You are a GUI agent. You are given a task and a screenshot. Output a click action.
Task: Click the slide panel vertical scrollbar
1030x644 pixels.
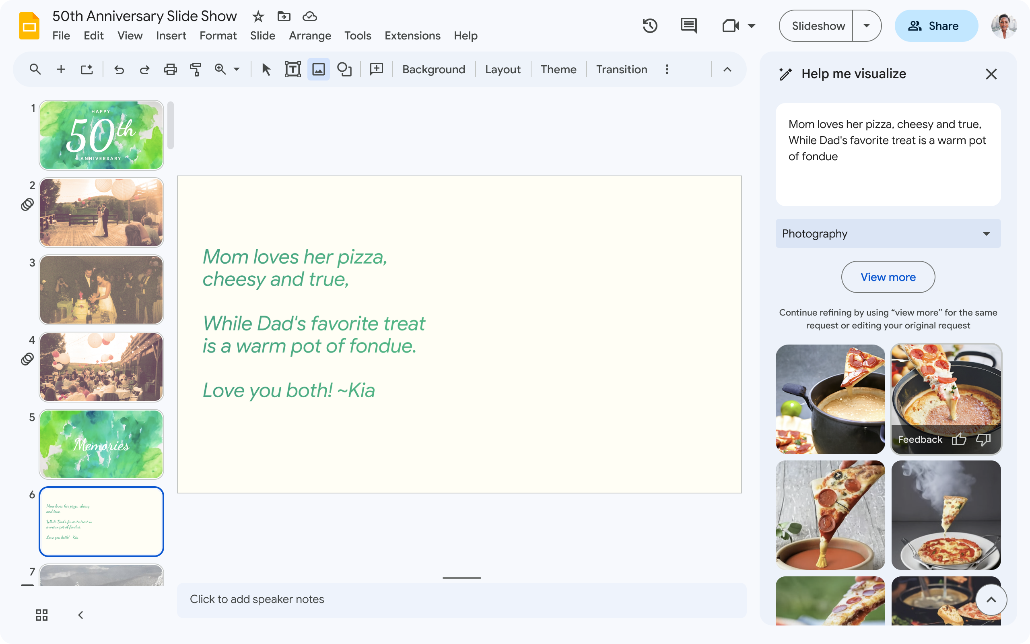pos(171,126)
